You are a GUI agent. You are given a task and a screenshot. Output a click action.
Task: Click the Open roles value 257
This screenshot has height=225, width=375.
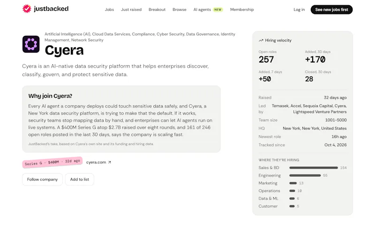click(x=266, y=60)
